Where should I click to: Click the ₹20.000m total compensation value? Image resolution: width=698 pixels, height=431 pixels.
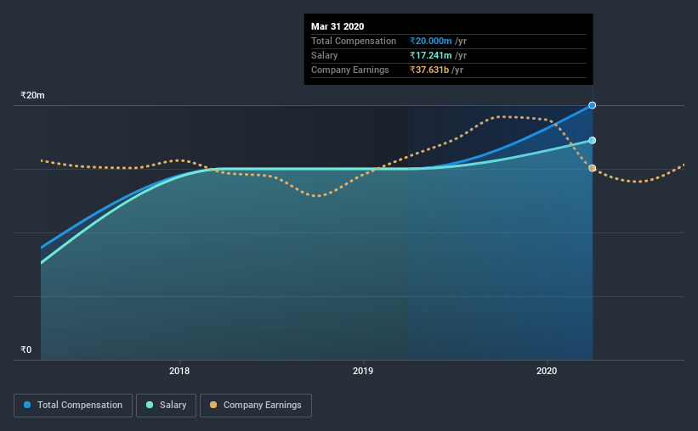point(430,41)
